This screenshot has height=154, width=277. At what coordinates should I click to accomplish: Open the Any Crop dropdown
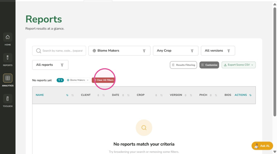pos(176,51)
